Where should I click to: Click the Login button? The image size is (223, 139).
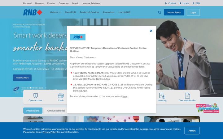(193, 12)
